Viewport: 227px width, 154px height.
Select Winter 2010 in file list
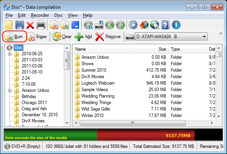click(x=92, y=115)
